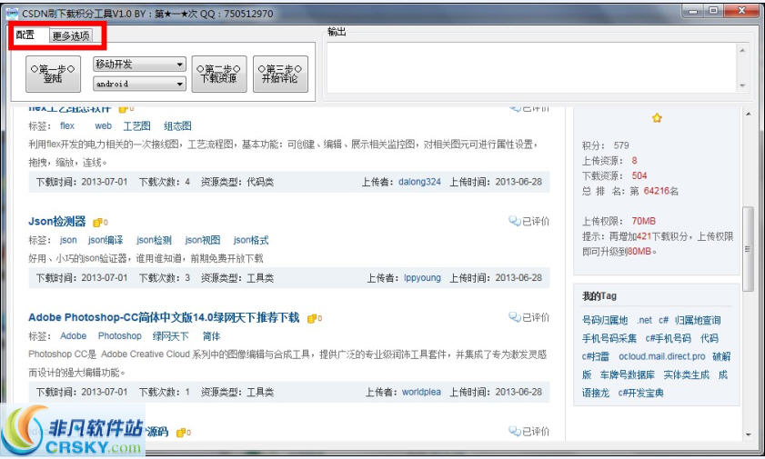Click the json编译 tag
This screenshot has height=459, width=765.
coord(106,240)
